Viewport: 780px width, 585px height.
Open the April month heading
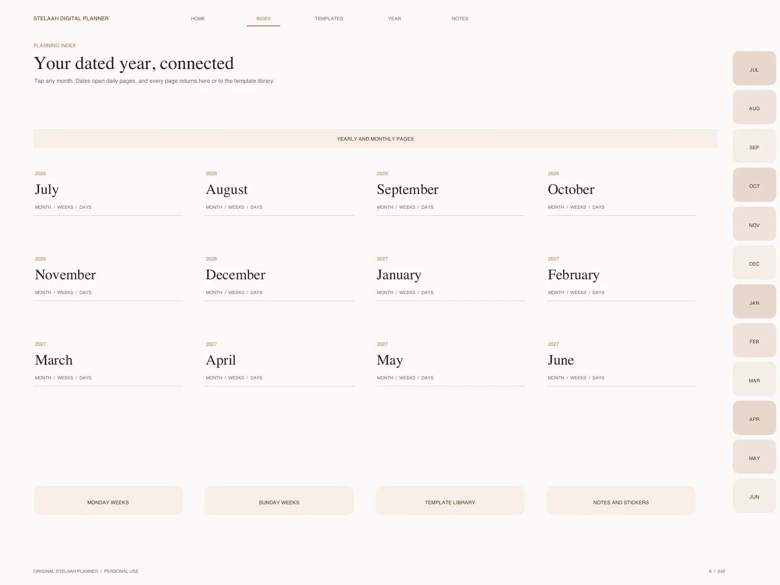pyautogui.click(x=220, y=361)
